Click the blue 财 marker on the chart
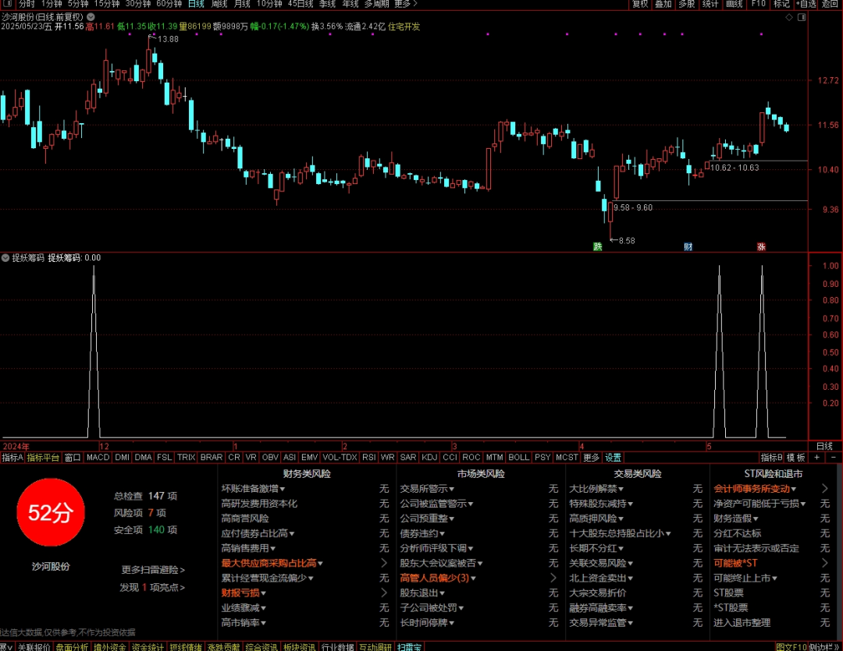Screen dimensions: 843x651 point(688,246)
